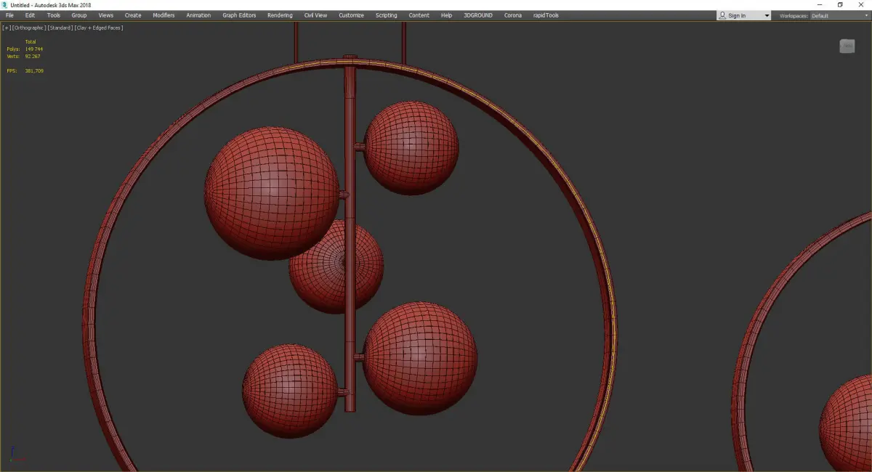
Task: Click the ViewCube in the viewport corner
Action: click(847, 46)
